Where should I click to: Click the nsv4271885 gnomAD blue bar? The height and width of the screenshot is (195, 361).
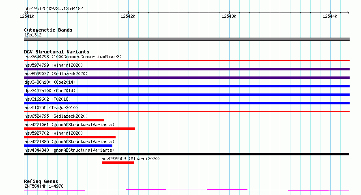click(x=68, y=146)
